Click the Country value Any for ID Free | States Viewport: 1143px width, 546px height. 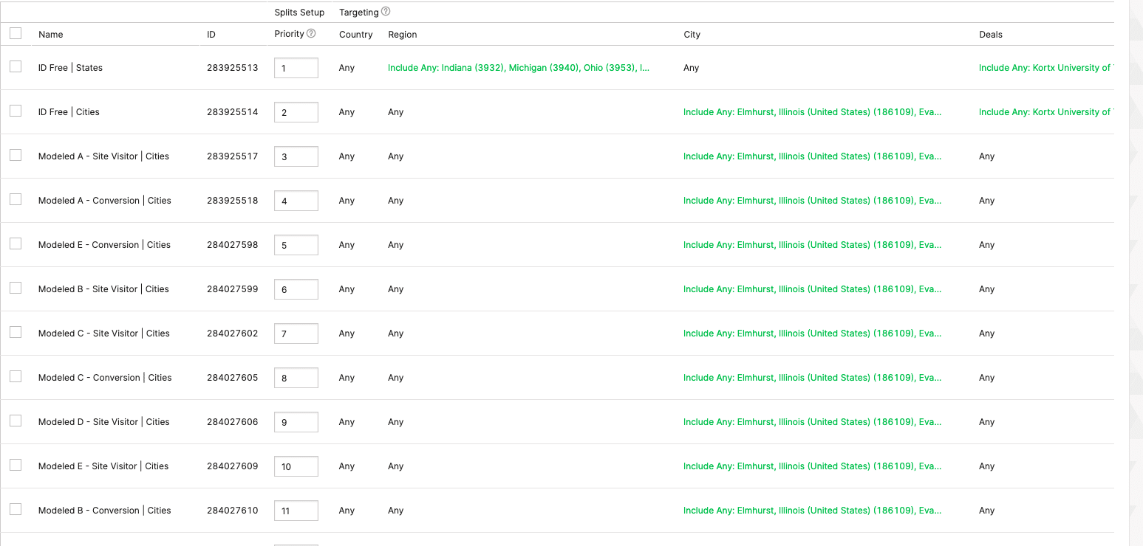click(x=347, y=68)
